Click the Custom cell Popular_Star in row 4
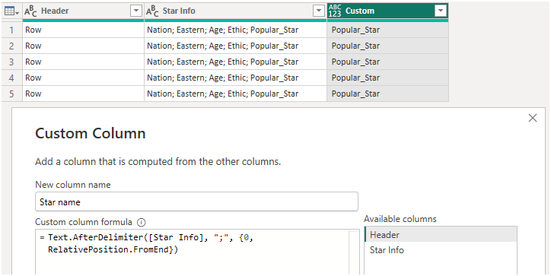551x276 pixels. tap(387, 78)
